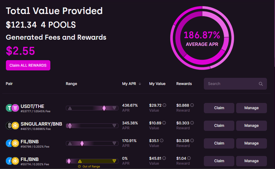Click the SINGULARRY/BNB pair name
Screen dimensions: 275x169
[x=41, y=124]
